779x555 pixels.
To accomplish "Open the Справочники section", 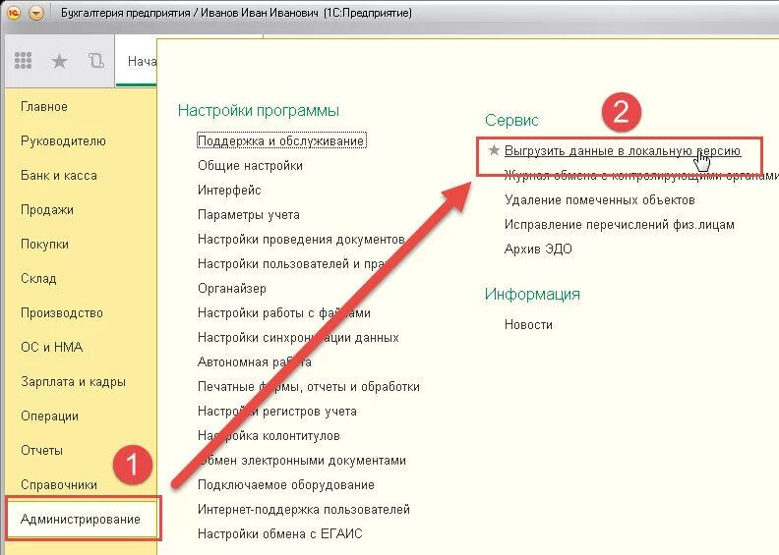I will pos(59,484).
